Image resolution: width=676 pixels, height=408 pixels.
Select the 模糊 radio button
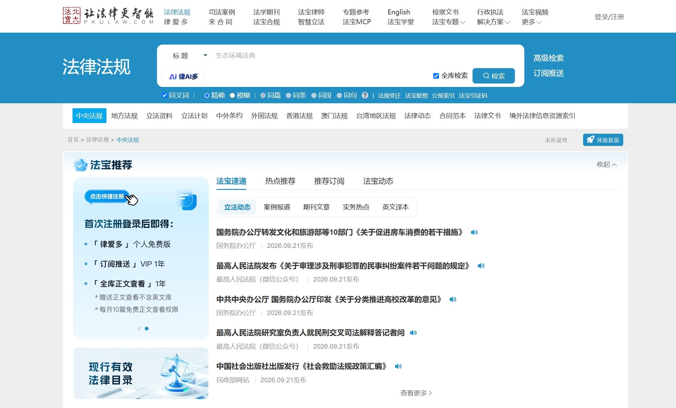point(232,95)
